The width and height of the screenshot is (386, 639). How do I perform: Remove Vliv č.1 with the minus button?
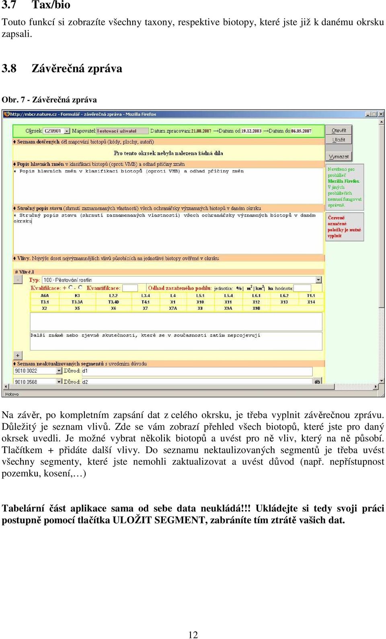[18, 279]
